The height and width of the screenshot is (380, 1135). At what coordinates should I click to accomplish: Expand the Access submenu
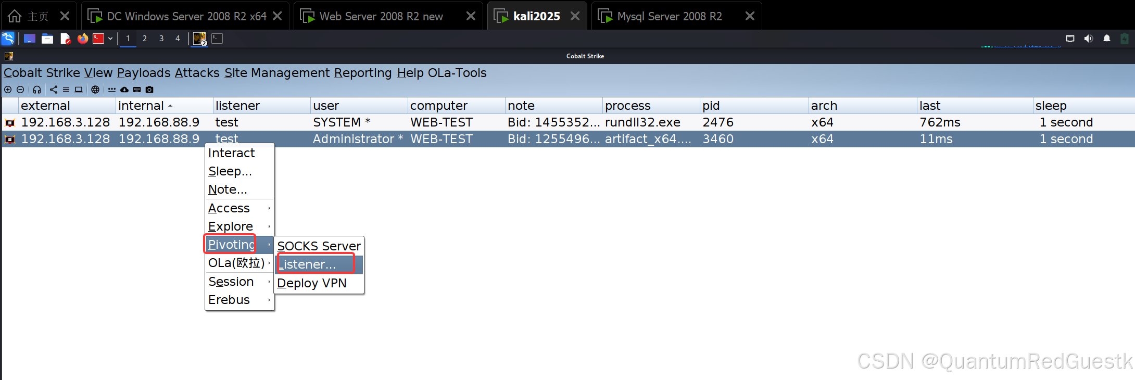tap(239, 208)
